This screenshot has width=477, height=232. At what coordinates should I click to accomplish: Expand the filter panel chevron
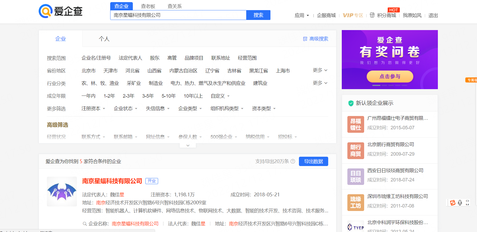(188, 145)
